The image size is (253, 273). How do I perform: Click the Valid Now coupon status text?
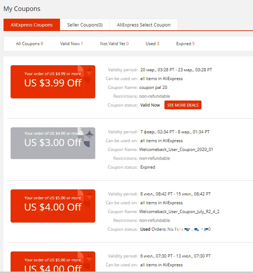(150, 105)
